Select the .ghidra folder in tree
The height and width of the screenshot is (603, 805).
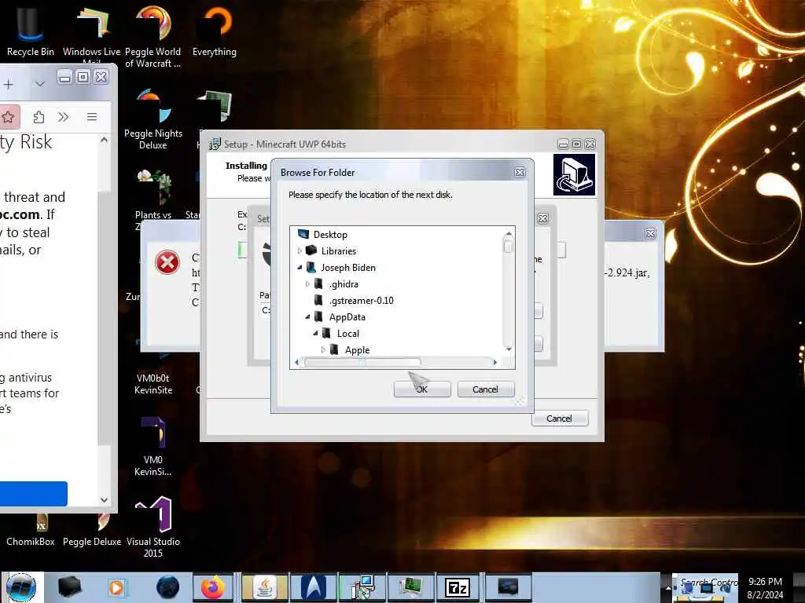[344, 284]
